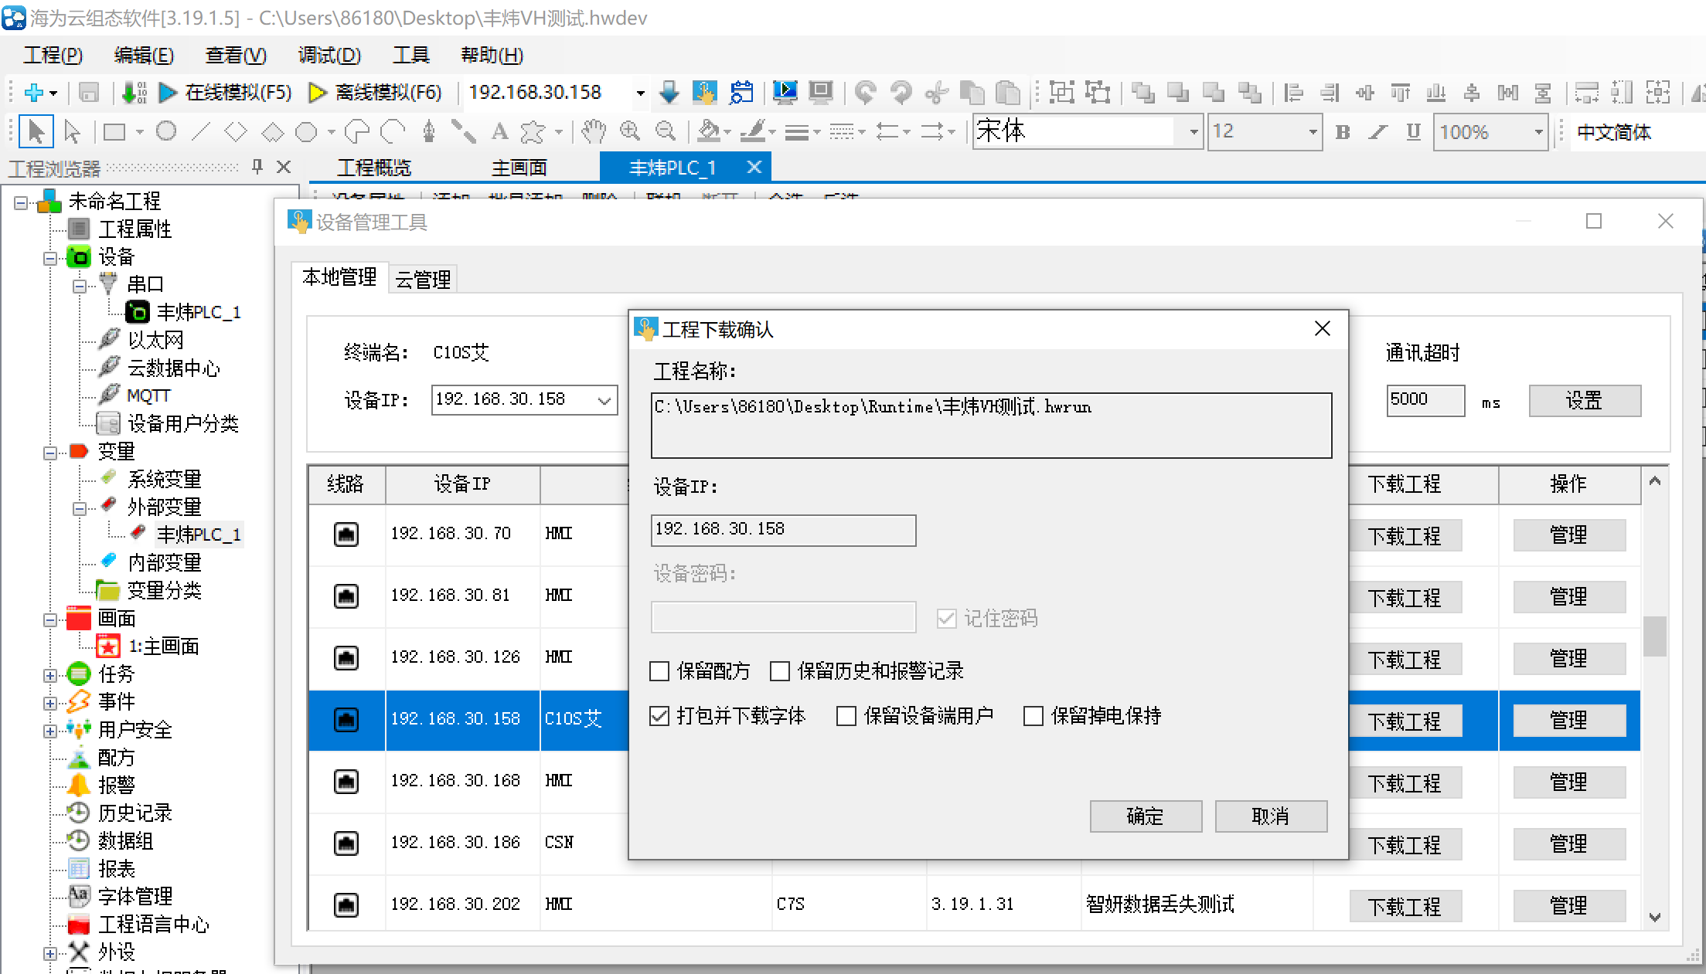Enable the 保留历史和报警记录 checkbox
Screen dimensions: 1706x974
(x=780, y=671)
